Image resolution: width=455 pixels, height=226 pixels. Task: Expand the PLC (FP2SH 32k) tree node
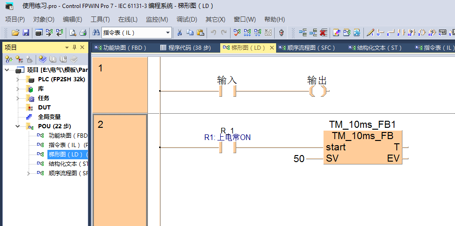18,79
